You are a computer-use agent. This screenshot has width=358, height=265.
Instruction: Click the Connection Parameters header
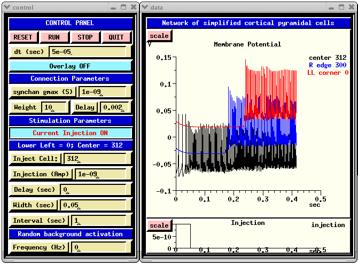71,79
